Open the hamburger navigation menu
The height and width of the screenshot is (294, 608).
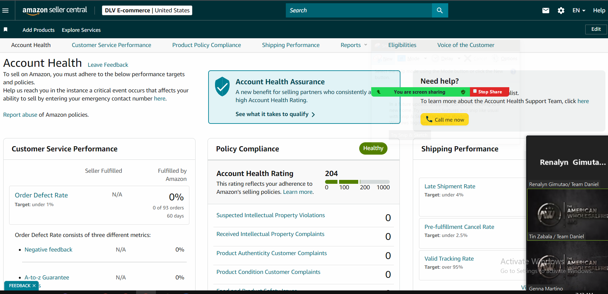pos(5,10)
